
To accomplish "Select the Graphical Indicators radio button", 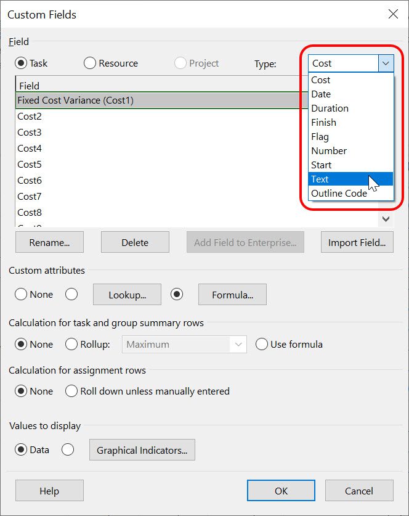I will coord(68,449).
